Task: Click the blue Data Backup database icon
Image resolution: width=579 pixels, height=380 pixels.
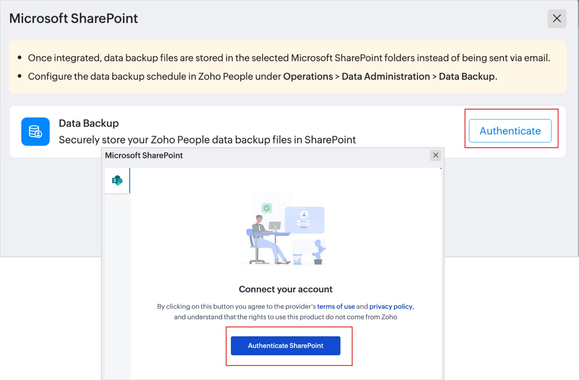Action: click(35, 131)
